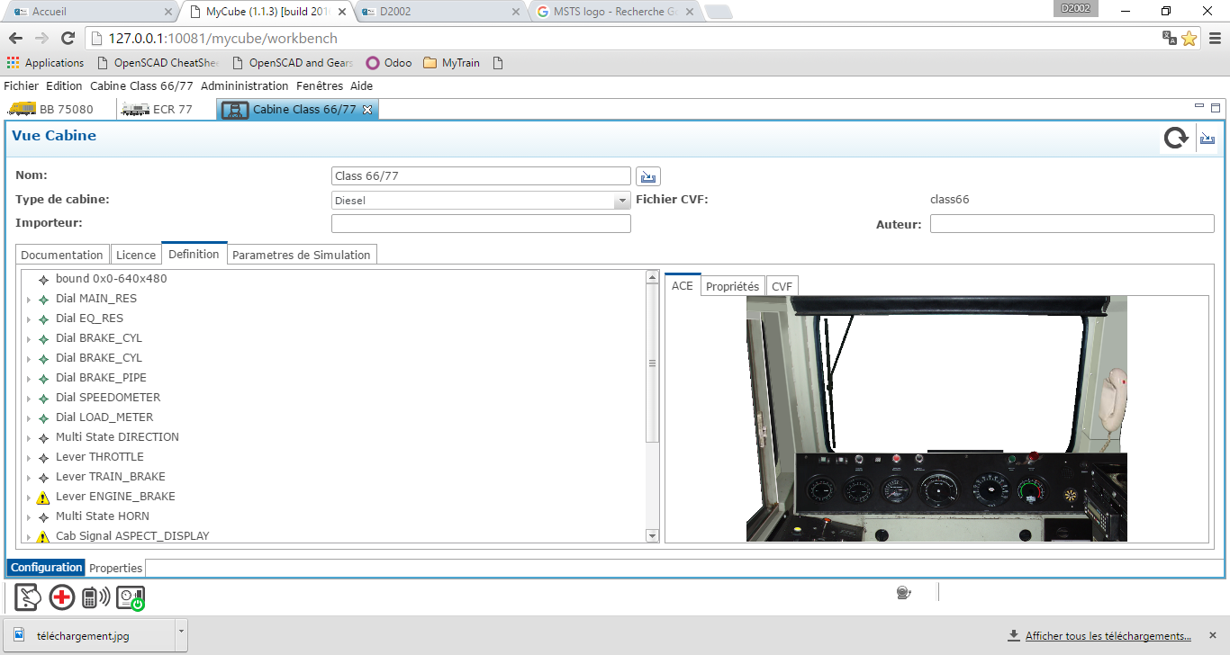The image size is (1230, 655).
Task: Click the gauge panel power icon
Action: 131,598
